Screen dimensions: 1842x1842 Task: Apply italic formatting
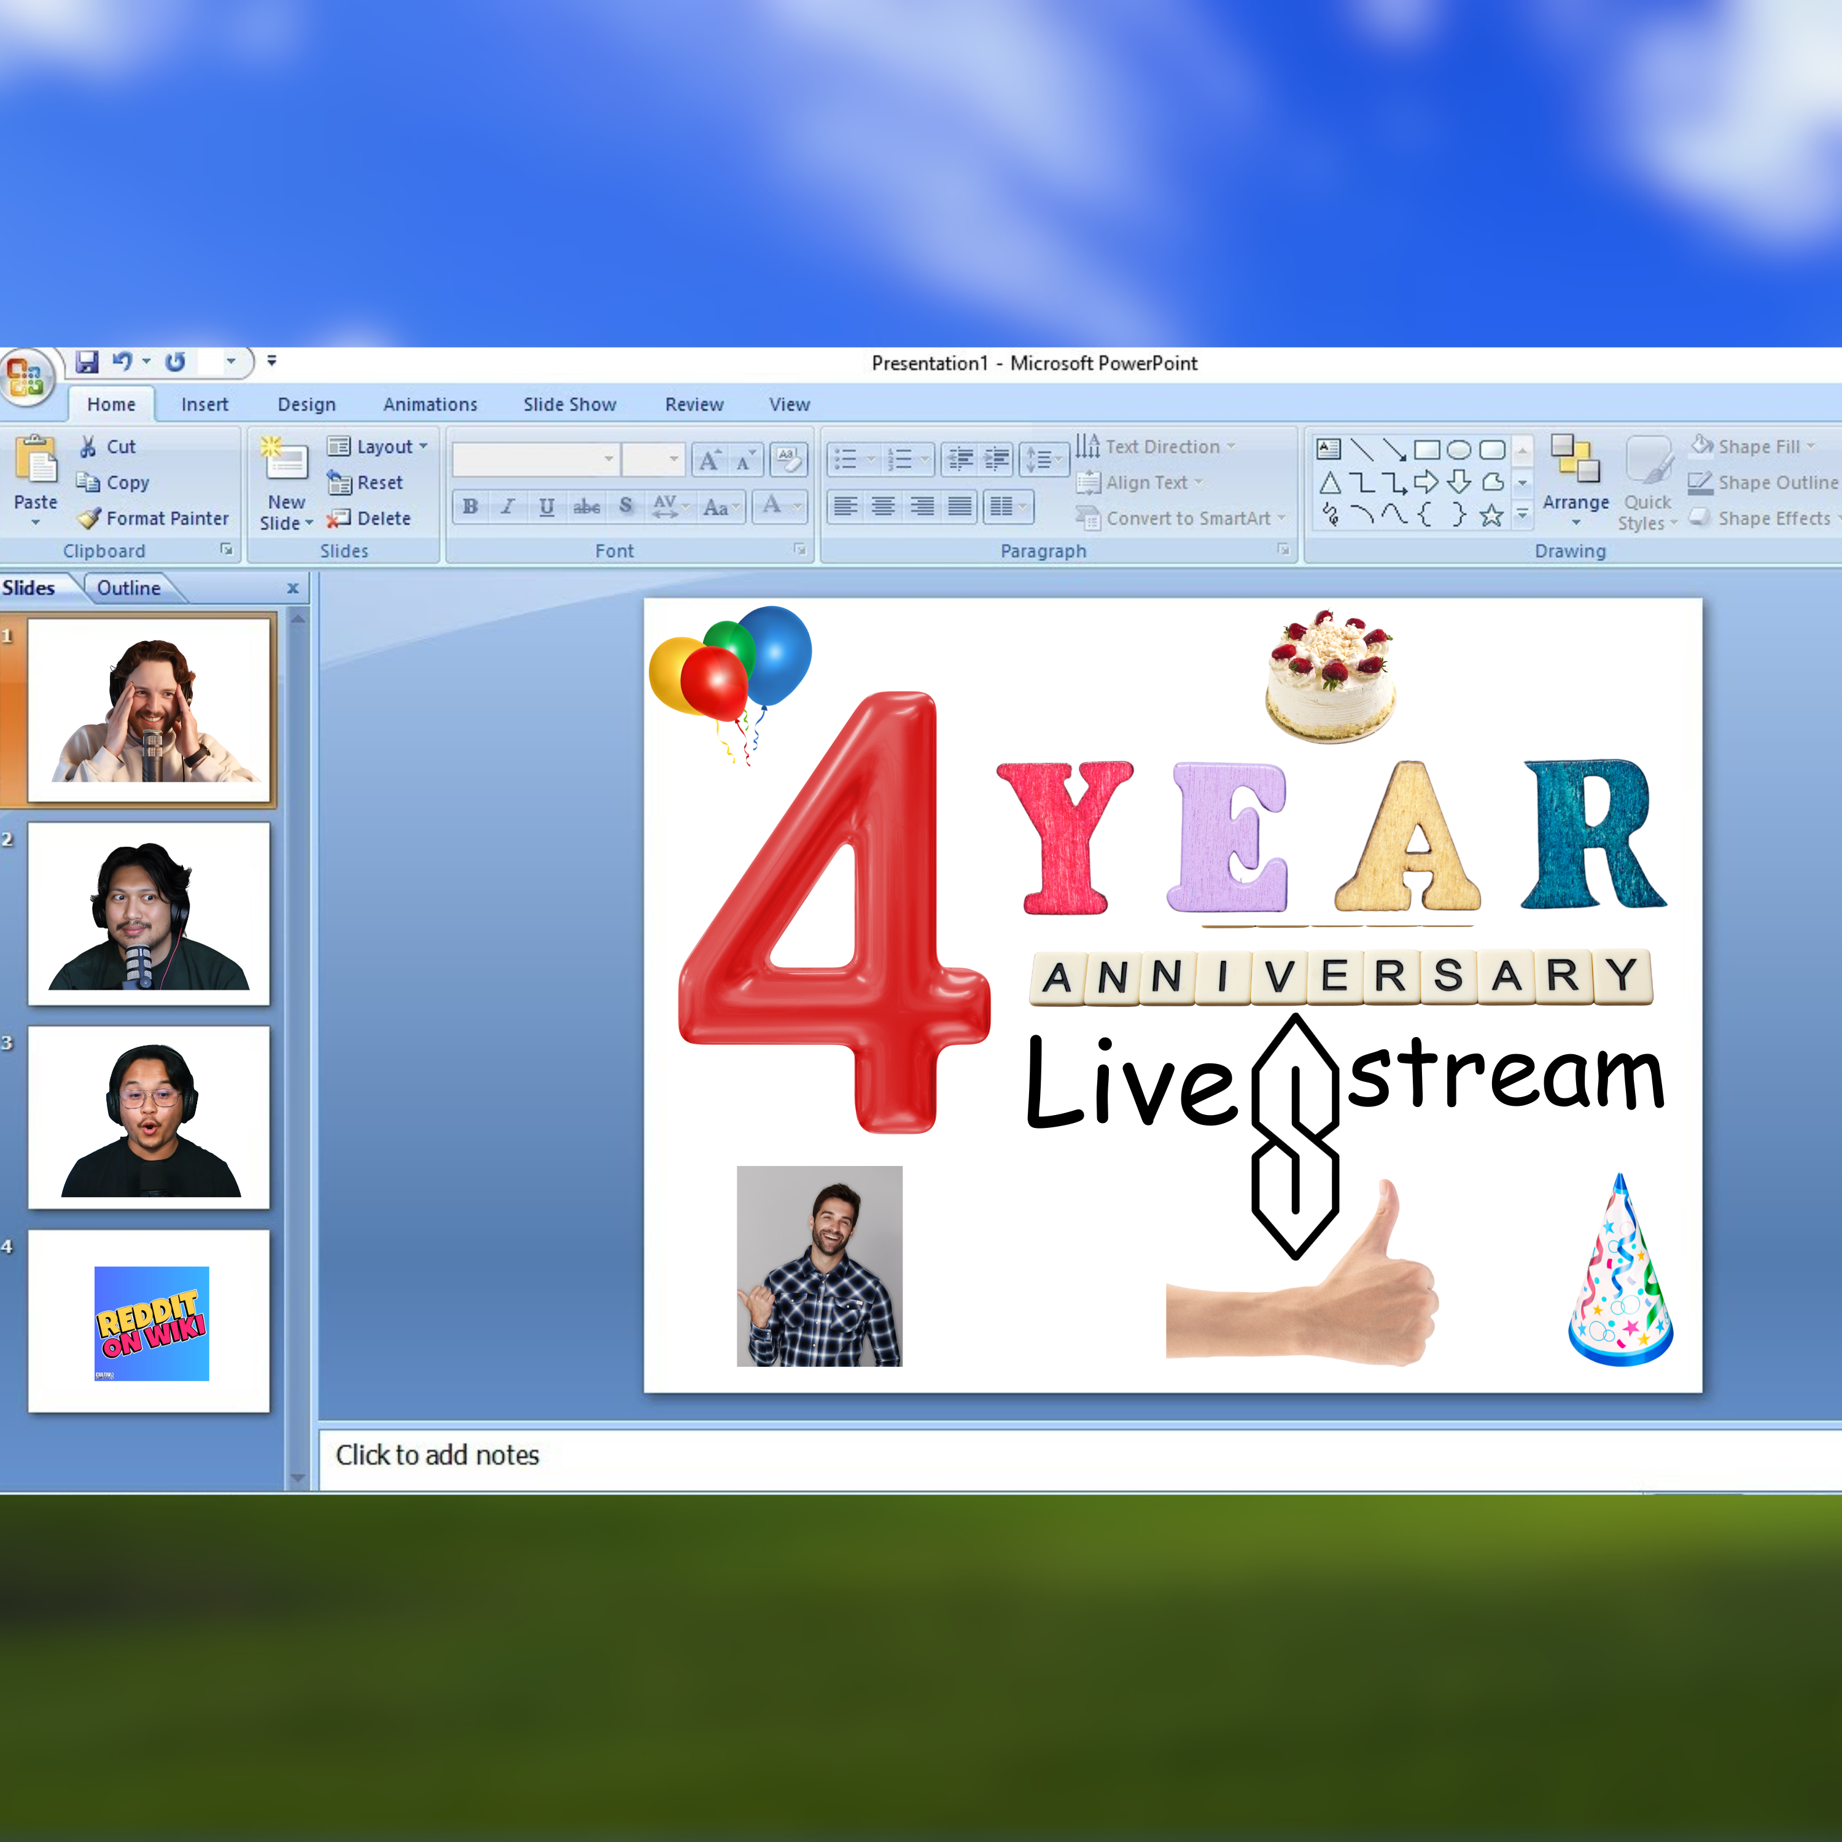coord(508,507)
